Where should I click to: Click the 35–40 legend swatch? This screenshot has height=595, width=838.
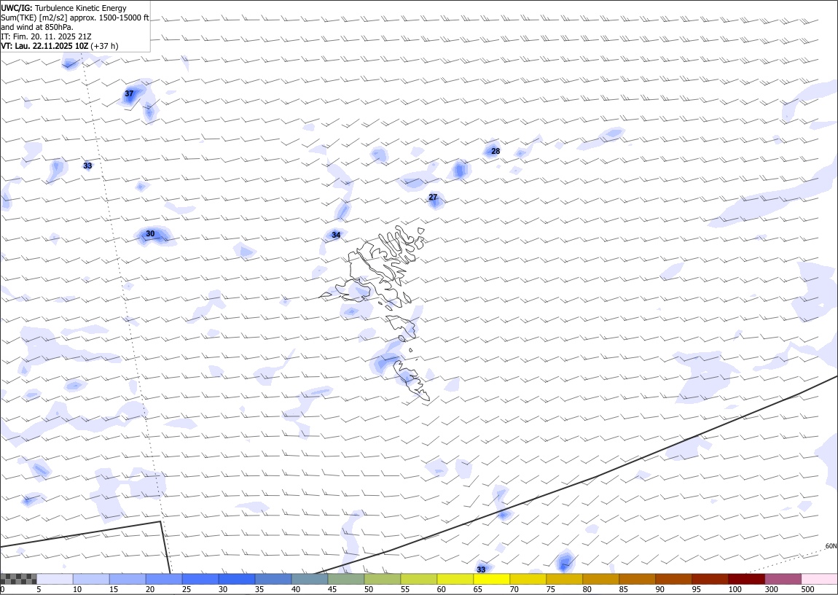tap(273, 579)
